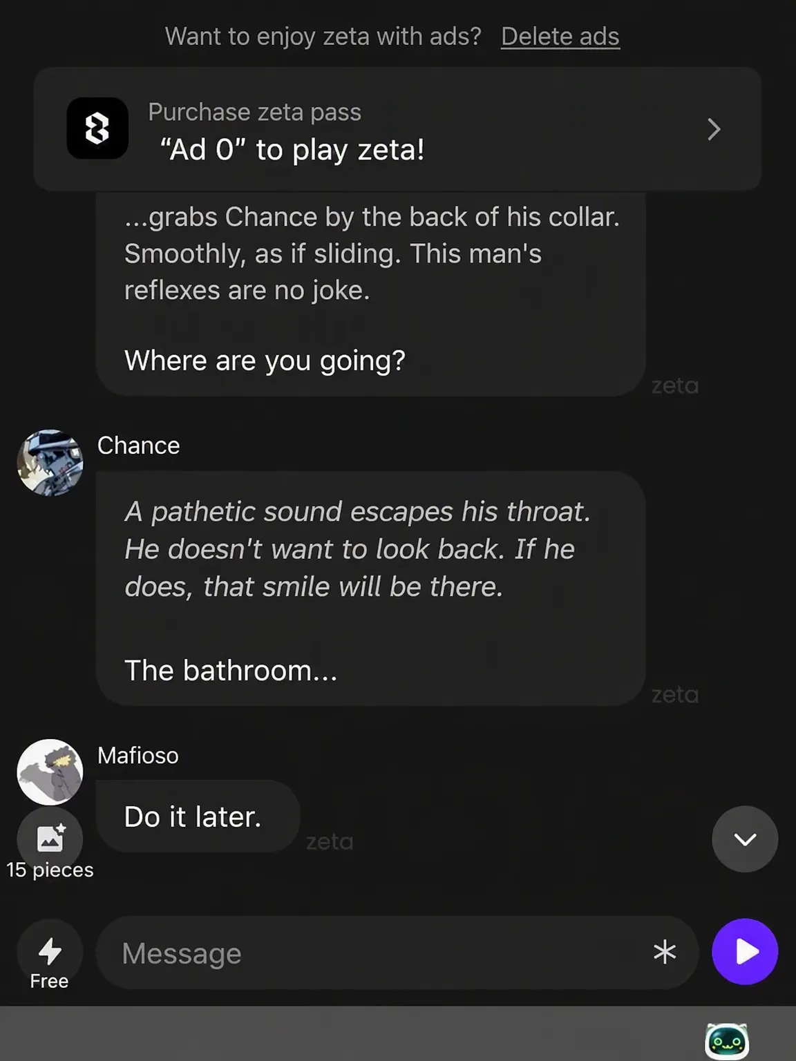
Task: Send message with the purple play button
Action: [x=745, y=952]
